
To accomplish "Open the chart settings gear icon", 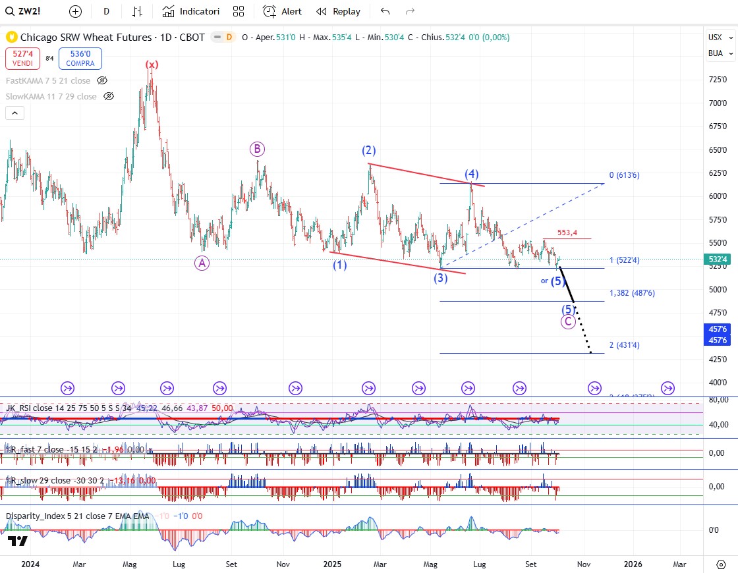I will click(720, 564).
